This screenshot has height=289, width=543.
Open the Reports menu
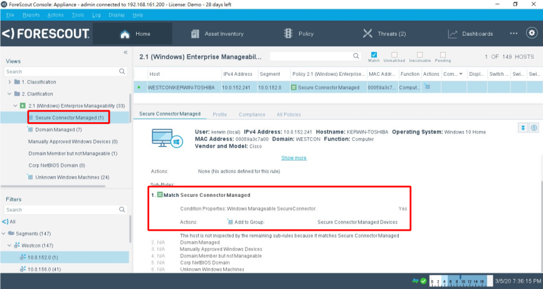pyautogui.click(x=31, y=15)
